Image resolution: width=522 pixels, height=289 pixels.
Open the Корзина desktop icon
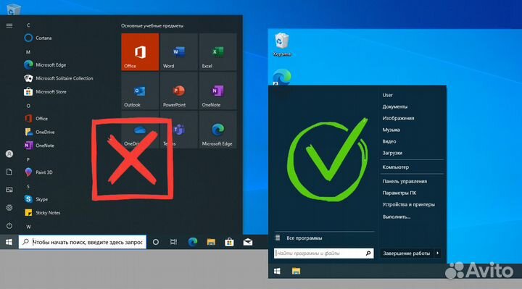click(x=282, y=45)
